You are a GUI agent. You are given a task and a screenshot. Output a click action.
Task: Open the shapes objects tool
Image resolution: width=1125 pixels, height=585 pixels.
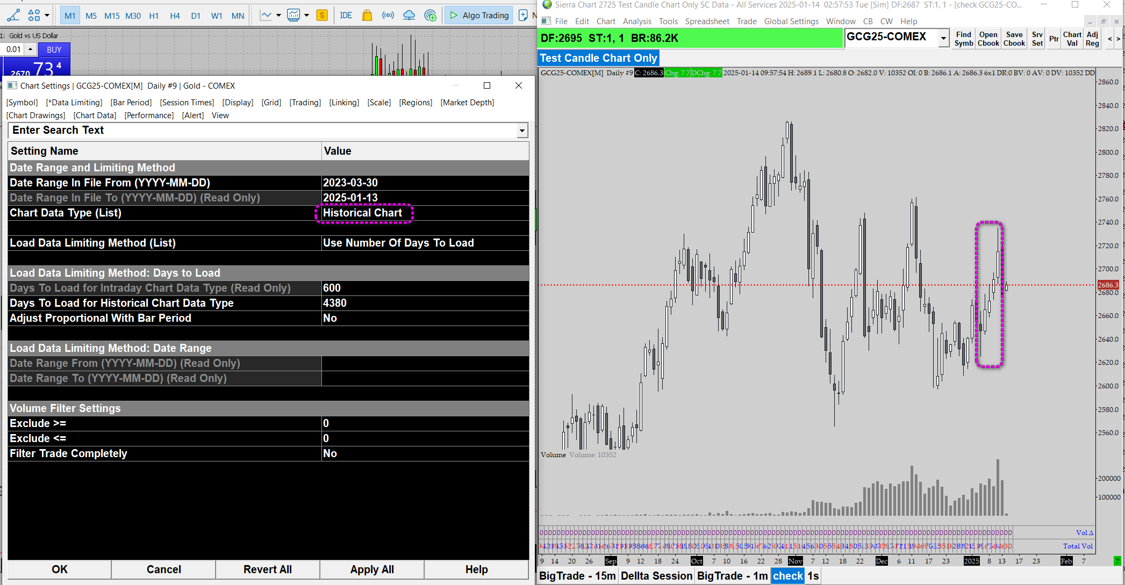[34, 15]
